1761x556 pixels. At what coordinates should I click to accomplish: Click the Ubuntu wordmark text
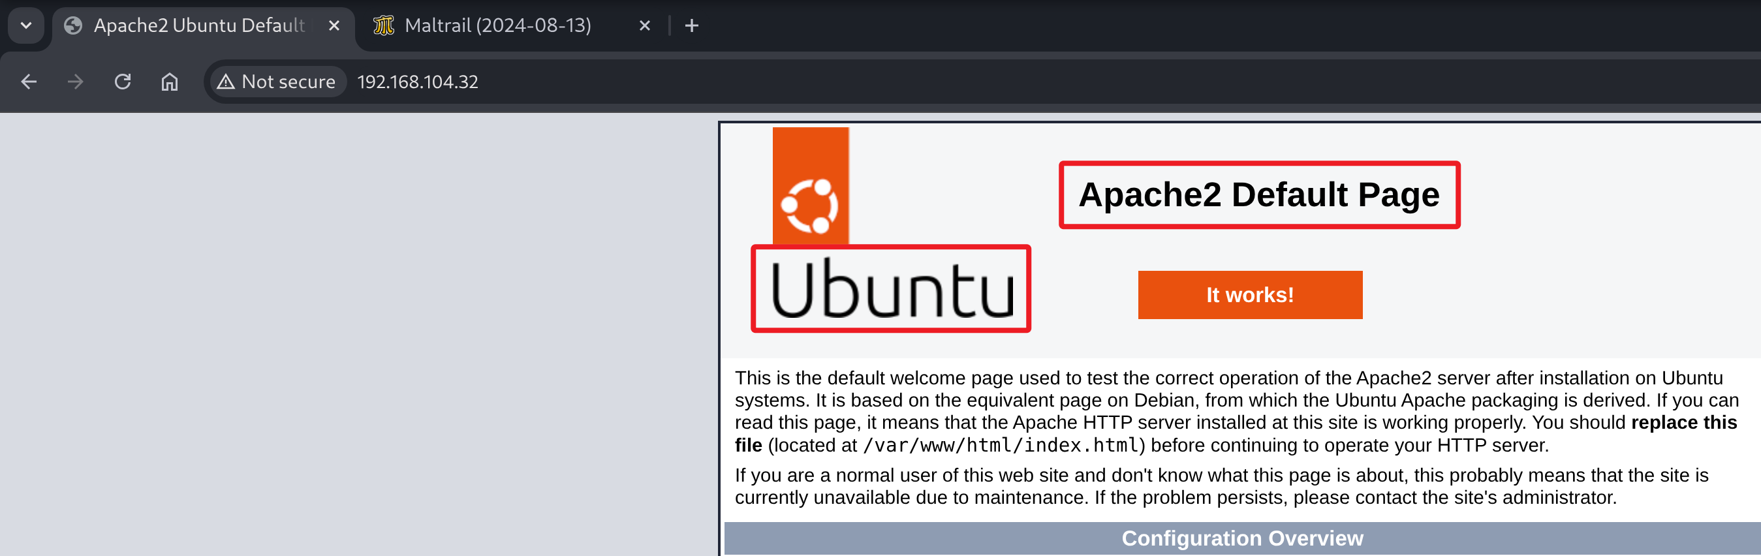pyautogui.click(x=891, y=289)
